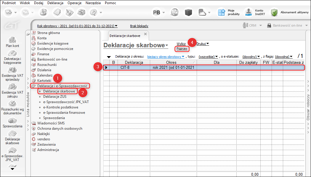Click the pushpin icon above Lista modułów

[28, 34]
